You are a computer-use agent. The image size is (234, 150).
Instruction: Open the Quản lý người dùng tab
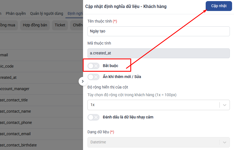click(46, 13)
